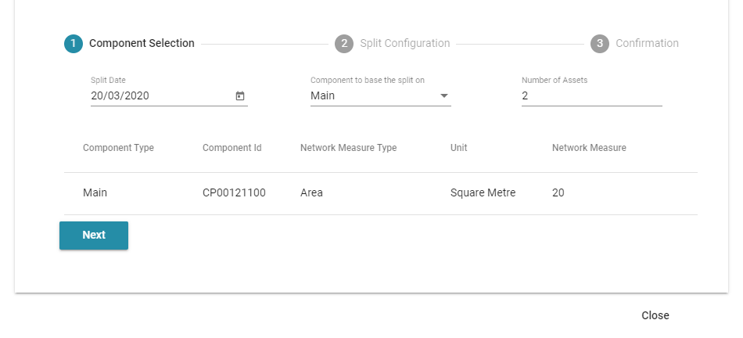Click the Unit column header
Image resolution: width=743 pixels, height=338 pixels.
click(x=458, y=148)
